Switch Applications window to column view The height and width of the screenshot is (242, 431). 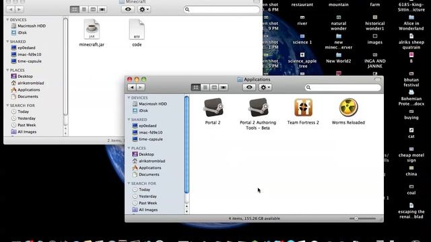pos(214,87)
